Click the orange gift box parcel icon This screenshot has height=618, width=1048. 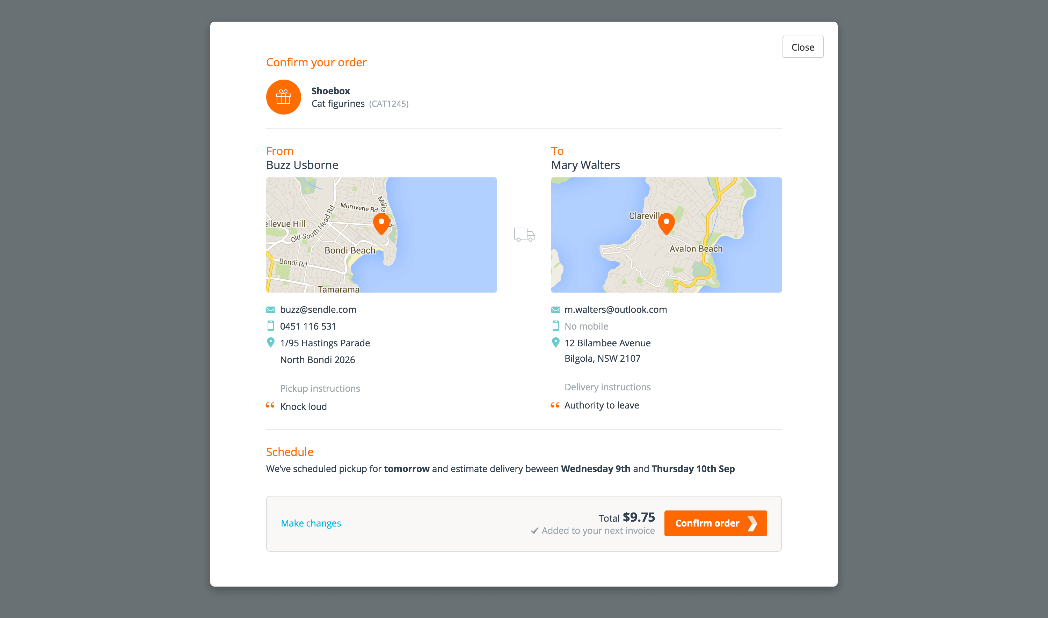pyautogui.click(x=283, y=97)
